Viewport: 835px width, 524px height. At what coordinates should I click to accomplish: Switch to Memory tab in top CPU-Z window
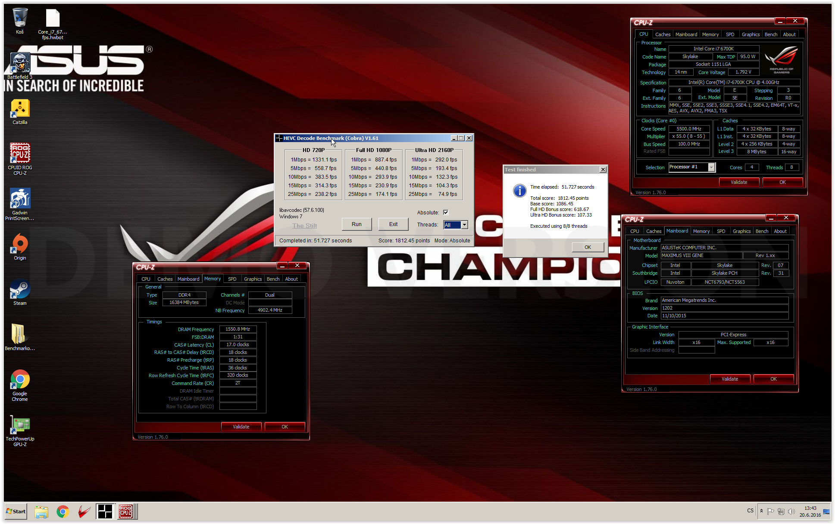(710, 34)
